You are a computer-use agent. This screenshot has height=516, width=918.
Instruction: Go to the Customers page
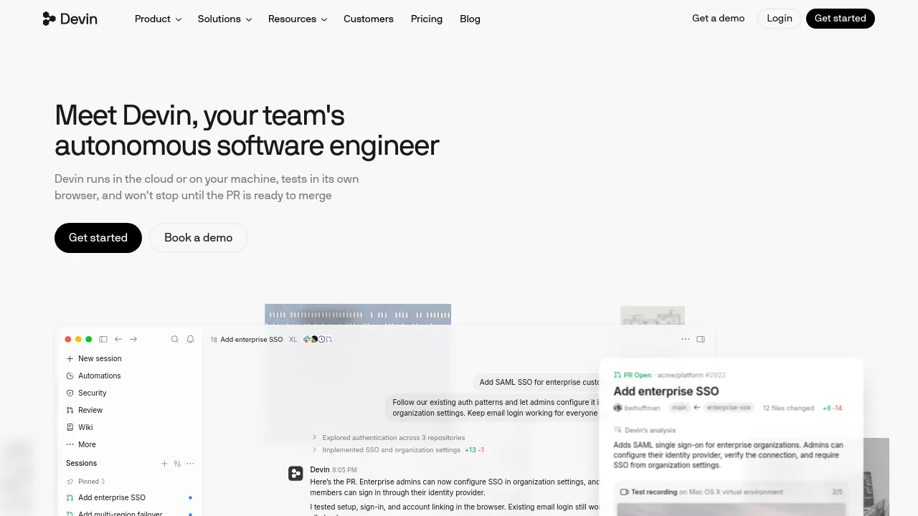pyautogui.click(x=369, y=19)
